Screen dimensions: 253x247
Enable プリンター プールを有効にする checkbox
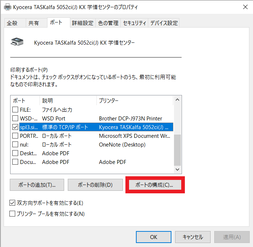pos(12,214)
